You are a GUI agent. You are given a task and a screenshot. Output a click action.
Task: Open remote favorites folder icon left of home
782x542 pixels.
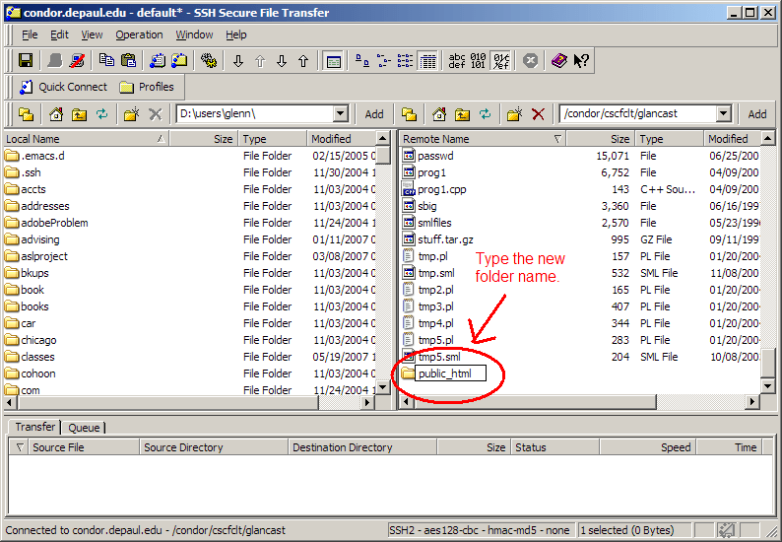click(409, 114)
